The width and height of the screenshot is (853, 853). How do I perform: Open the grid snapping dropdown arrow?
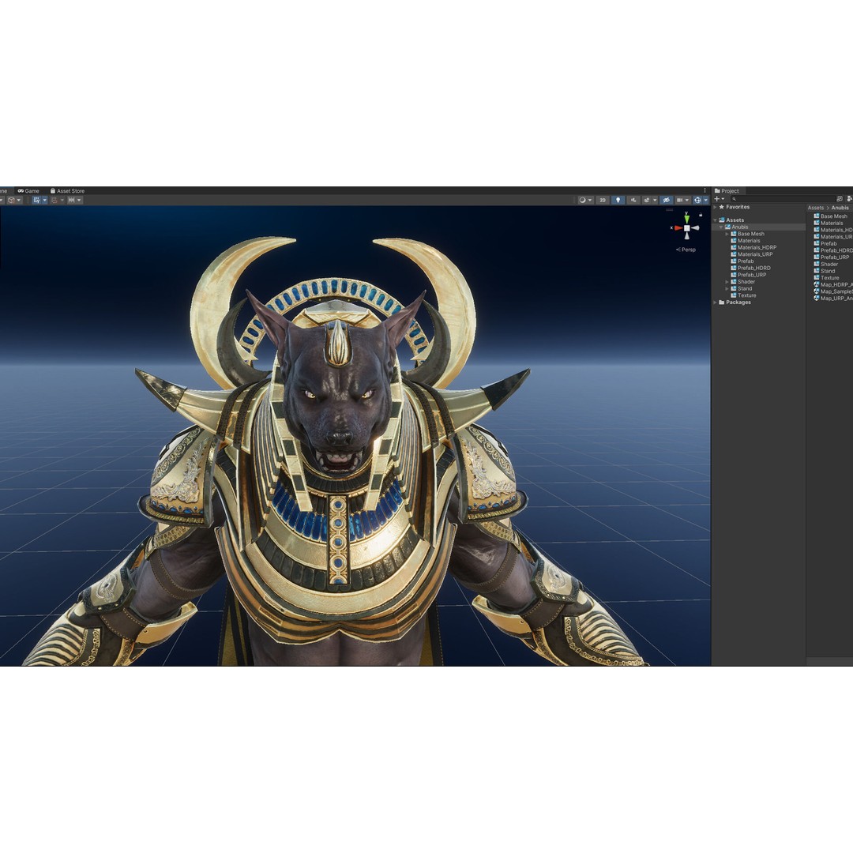(44, 200)
